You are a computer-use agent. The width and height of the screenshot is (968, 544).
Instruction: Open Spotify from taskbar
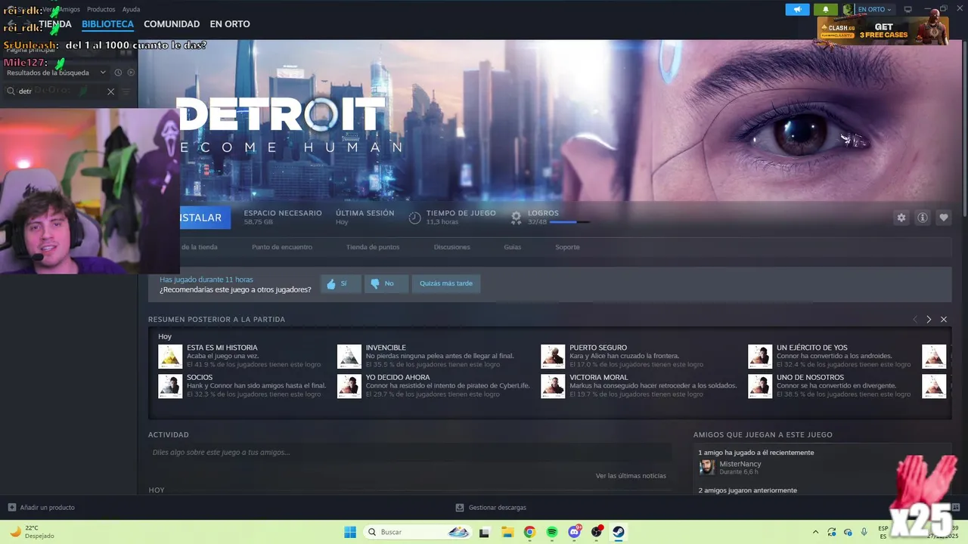point(552,532)
